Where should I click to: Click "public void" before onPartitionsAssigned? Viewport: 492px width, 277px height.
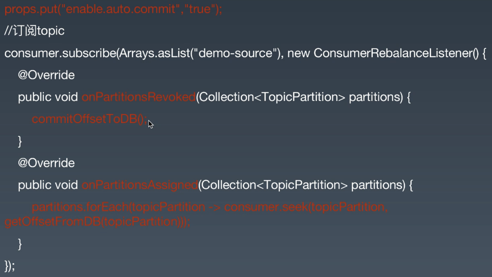[x=48, y=185]
